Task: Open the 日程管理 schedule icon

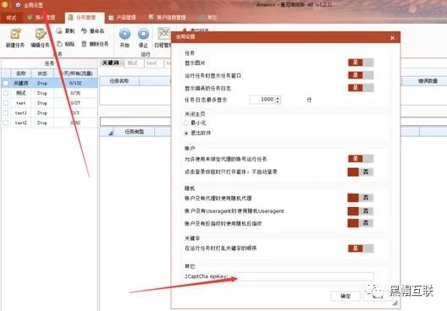Action: pyautogui.click(x=164, y=34)
